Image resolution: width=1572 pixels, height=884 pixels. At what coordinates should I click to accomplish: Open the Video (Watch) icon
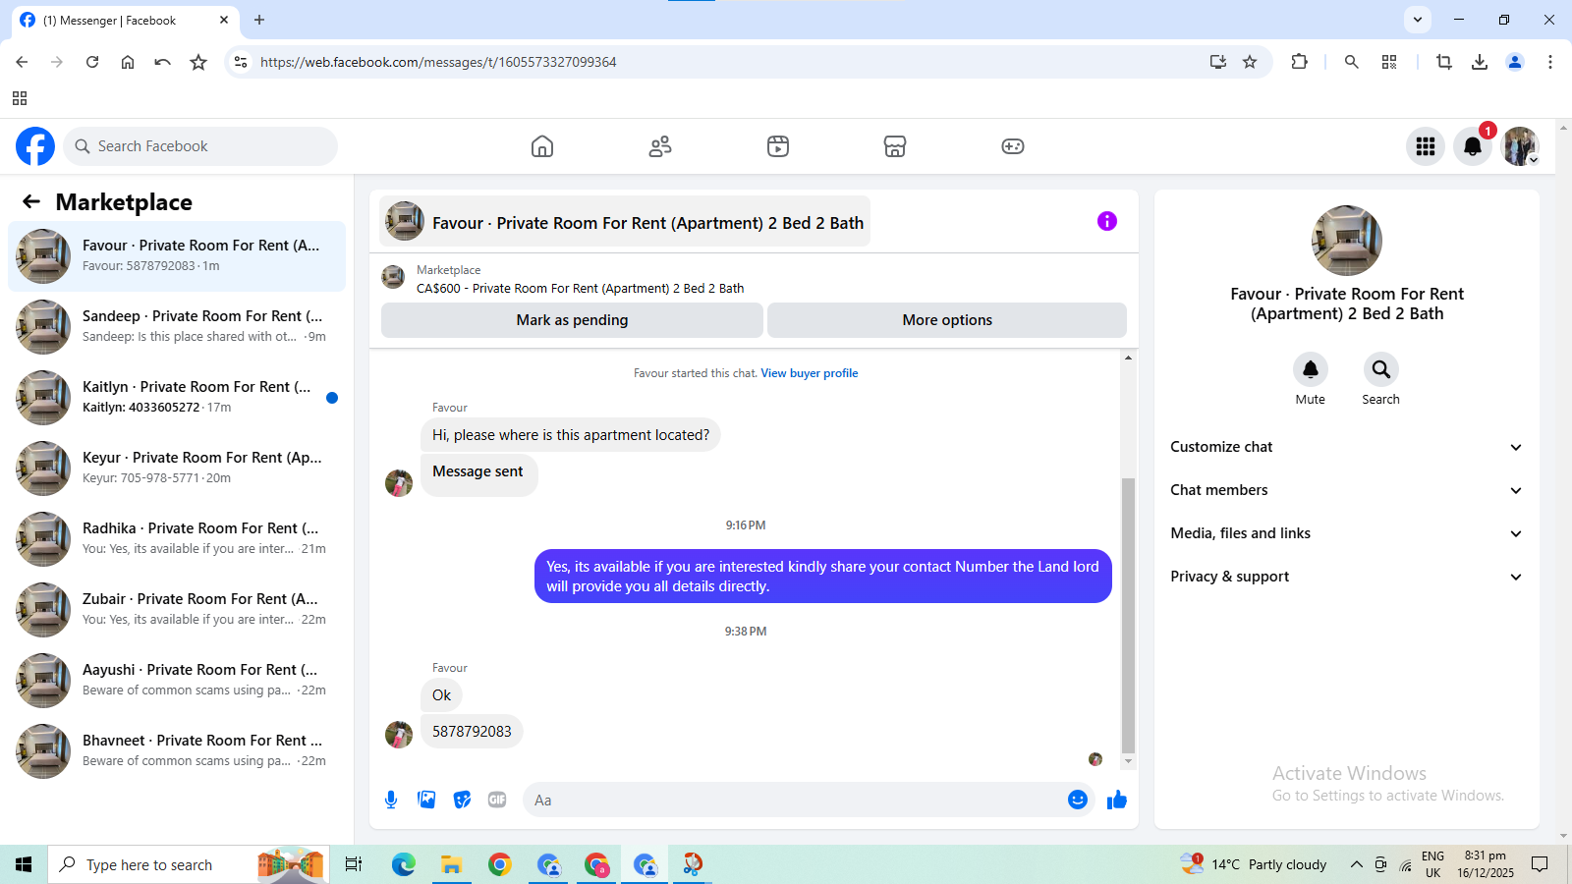click(x=778, y=146)
